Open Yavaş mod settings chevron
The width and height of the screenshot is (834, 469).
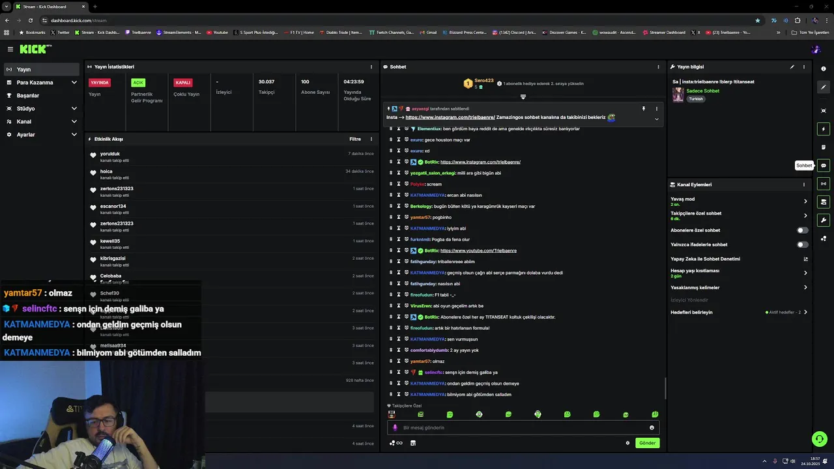click(x=805, y=201)
